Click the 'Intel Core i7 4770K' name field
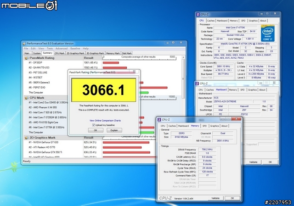The height and width of the screenshot is (206, 294). (x=235, y=28)
